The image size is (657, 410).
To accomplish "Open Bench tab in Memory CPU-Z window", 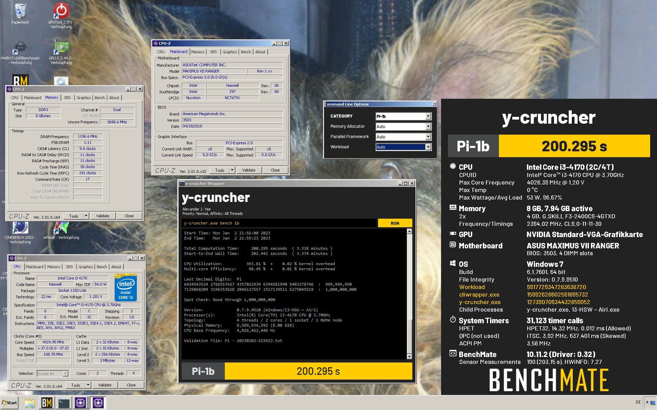I will (100, 98).
